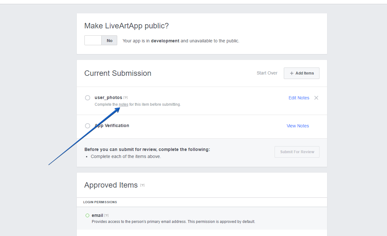Select the user_photos status circle

88,98
